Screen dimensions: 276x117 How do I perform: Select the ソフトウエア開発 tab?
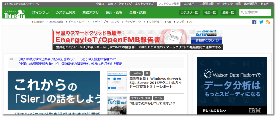pos(168,4)
